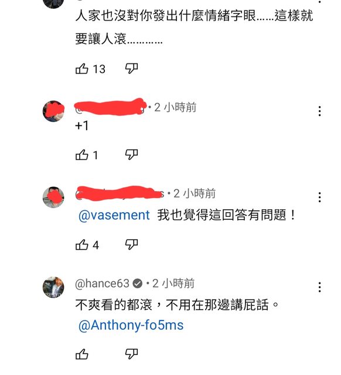Click the verified badge next to @hance63
341x375 pixels.
(138, 284)
